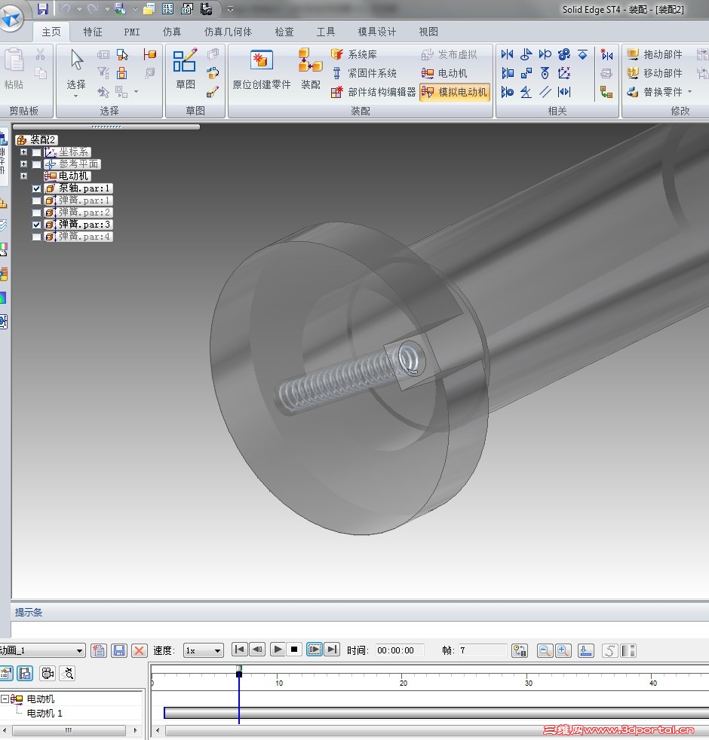The width and height of the screenshot is (709, 740).
Task: Open 紧固件系统 fastener system
Action: point(364,73)
